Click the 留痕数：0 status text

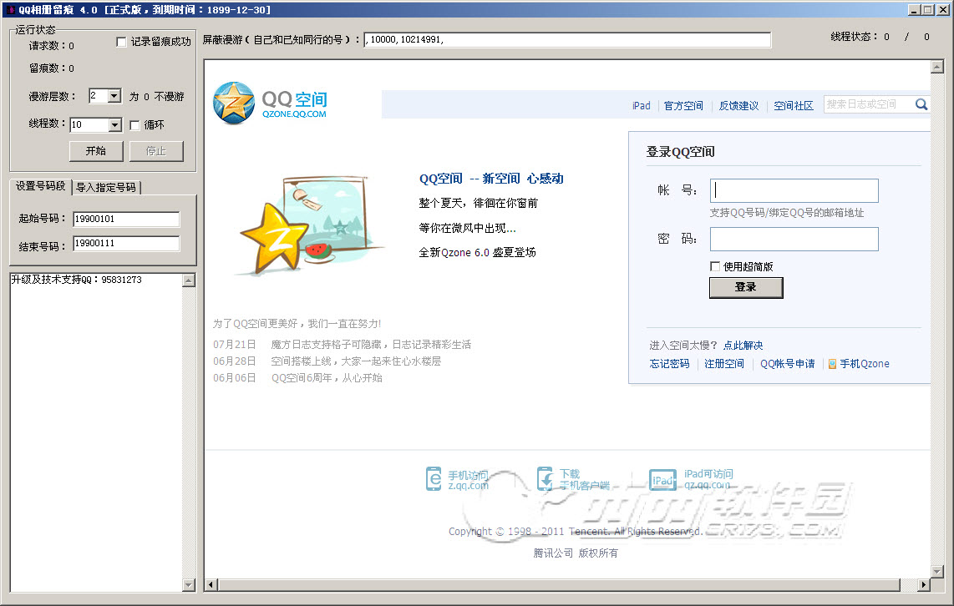tap(52, 68)
